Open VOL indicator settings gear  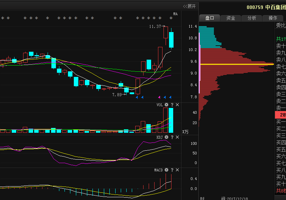(166, 104)
